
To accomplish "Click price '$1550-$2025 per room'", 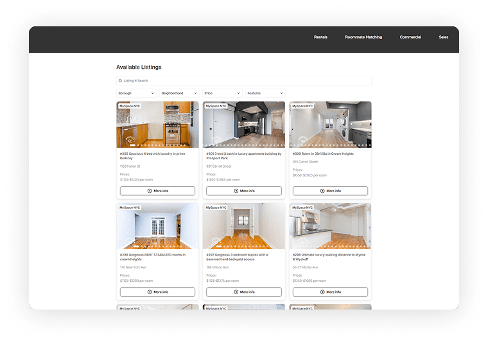I will pyautogui.click(x=309, y=175).
